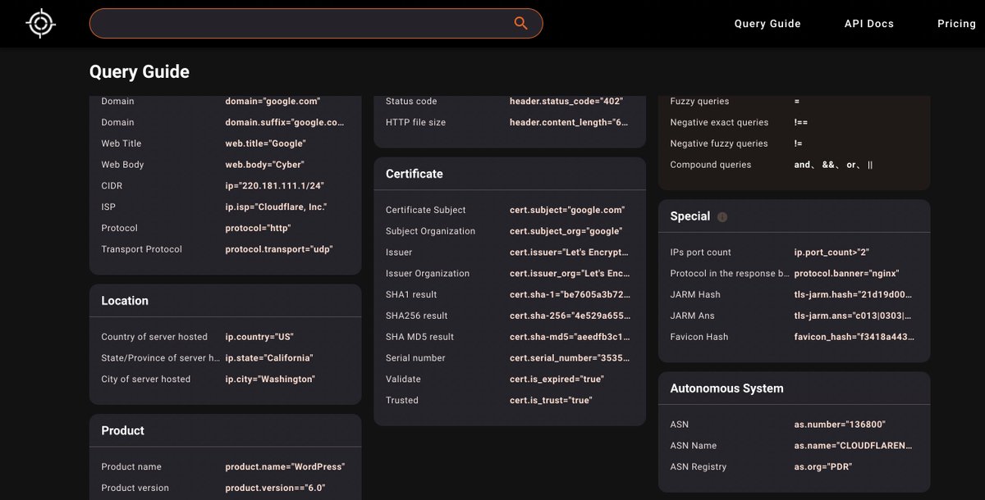This screenshot has height=500, width=985.
Task: Click ip.state="California" query example
Action: [x=269, y=358]
